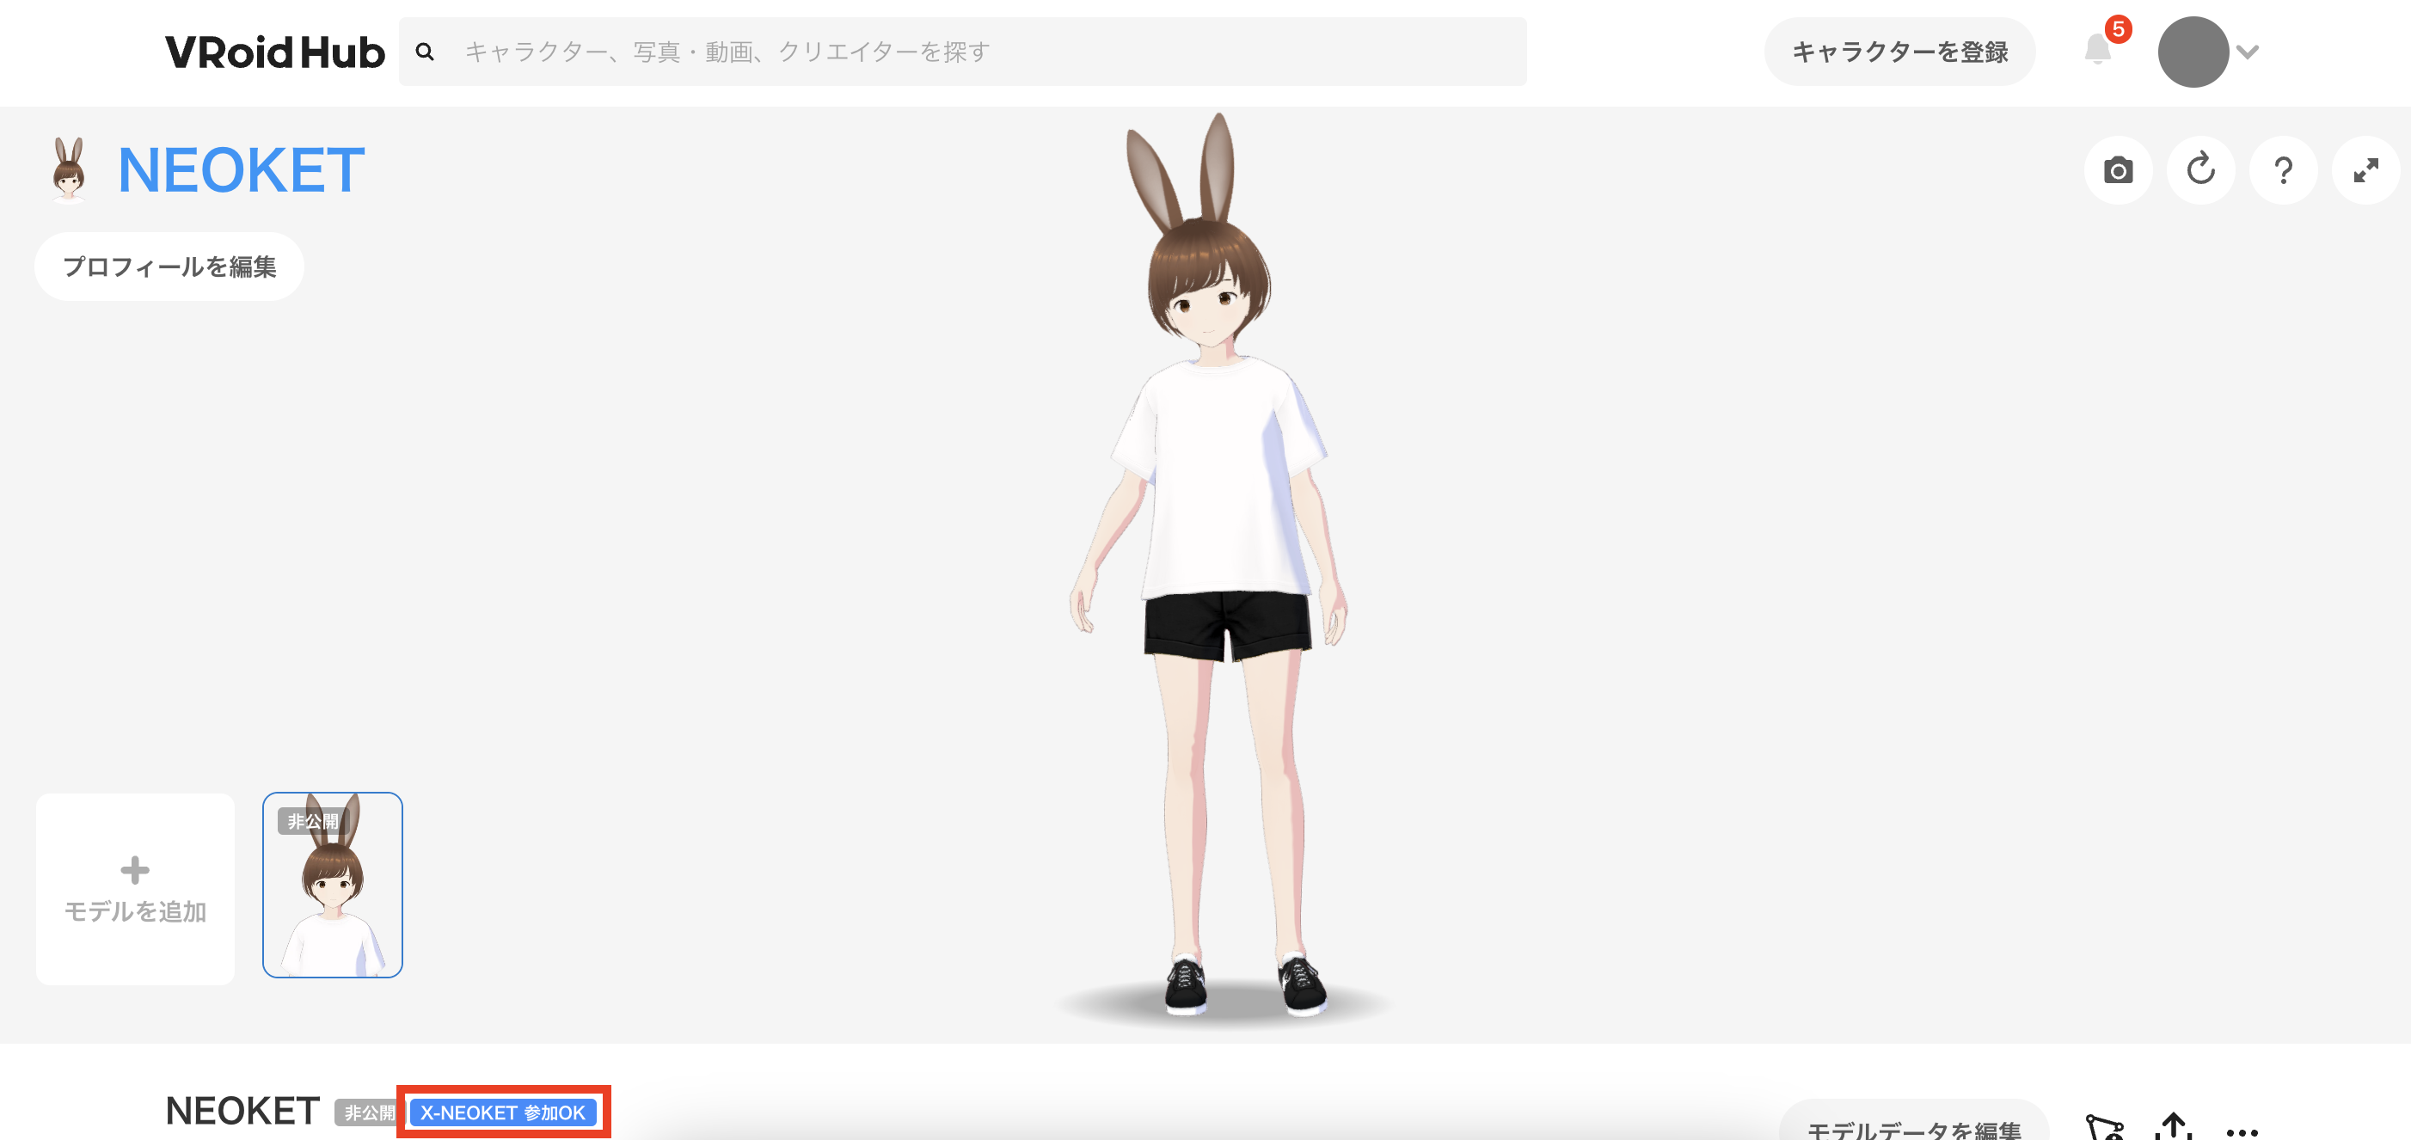Open the user avatar menu
This screenshot has height=1140, width=2411.
coord(2192,52)
